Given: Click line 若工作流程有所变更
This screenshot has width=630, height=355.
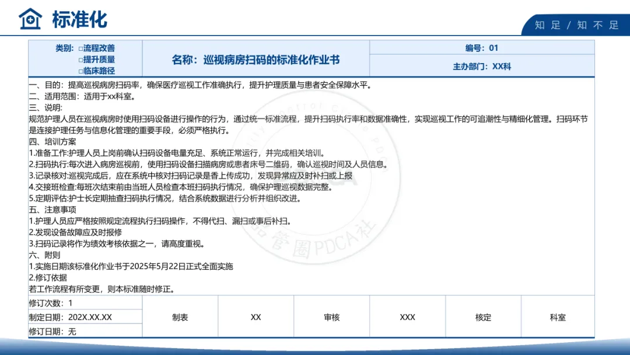Looking at the screenshot, I should click(102, 289).
